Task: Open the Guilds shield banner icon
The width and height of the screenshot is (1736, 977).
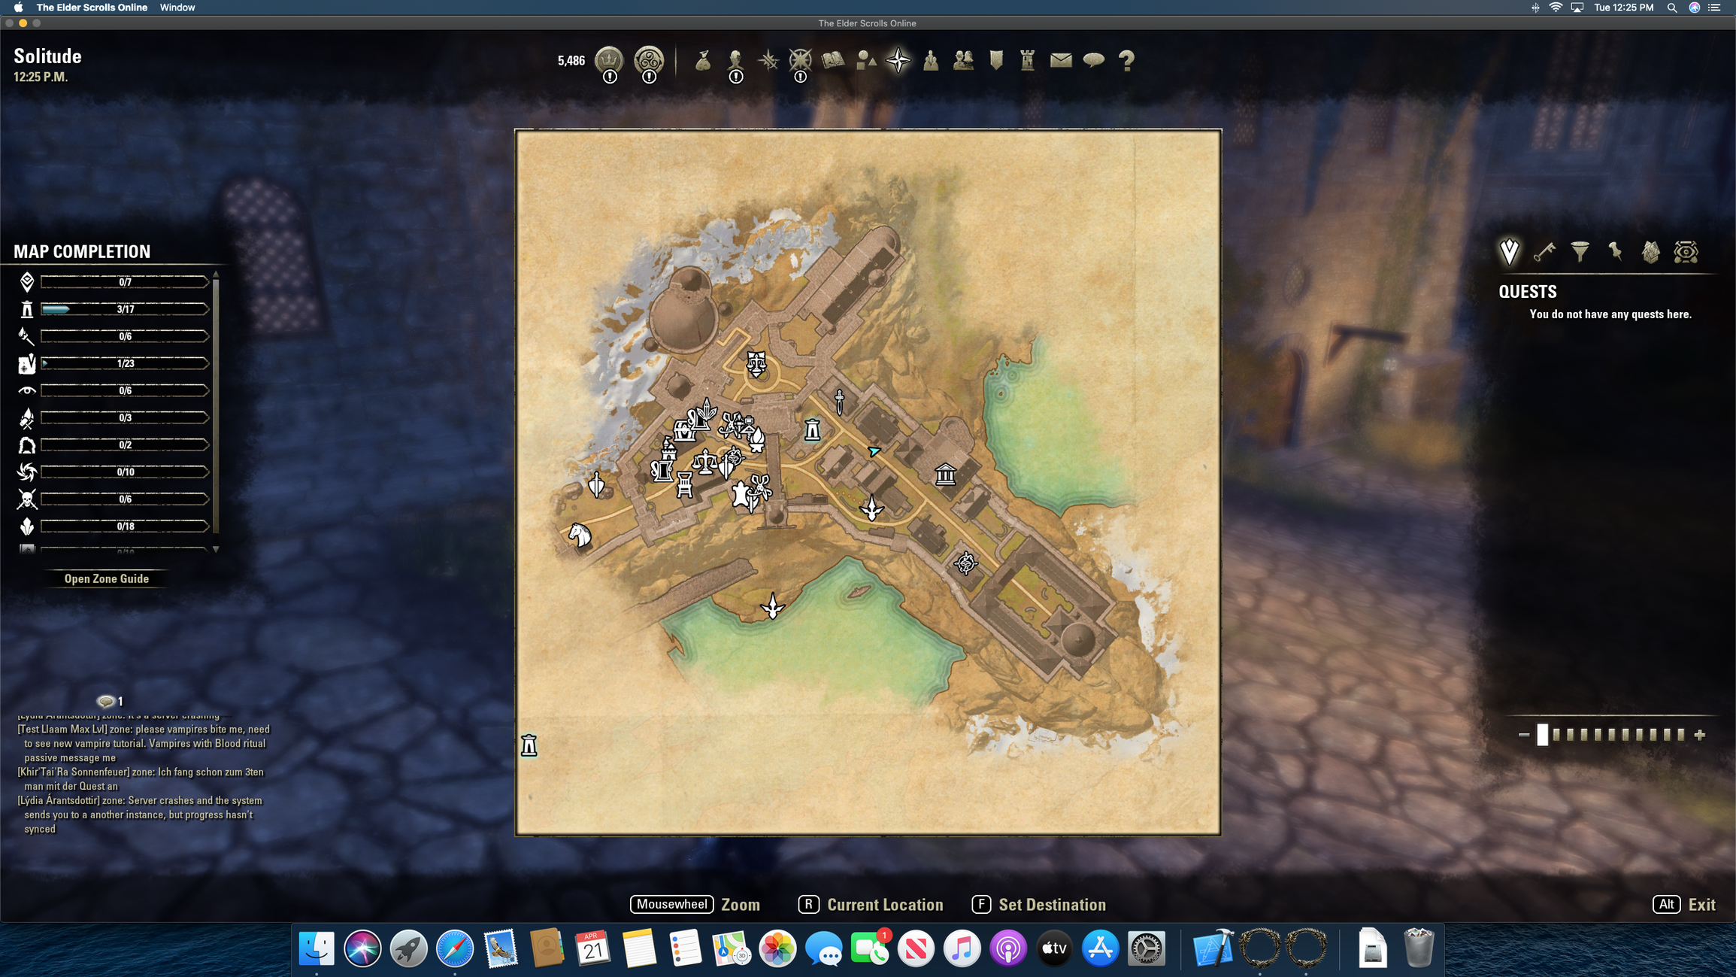Action: (996, 60)
